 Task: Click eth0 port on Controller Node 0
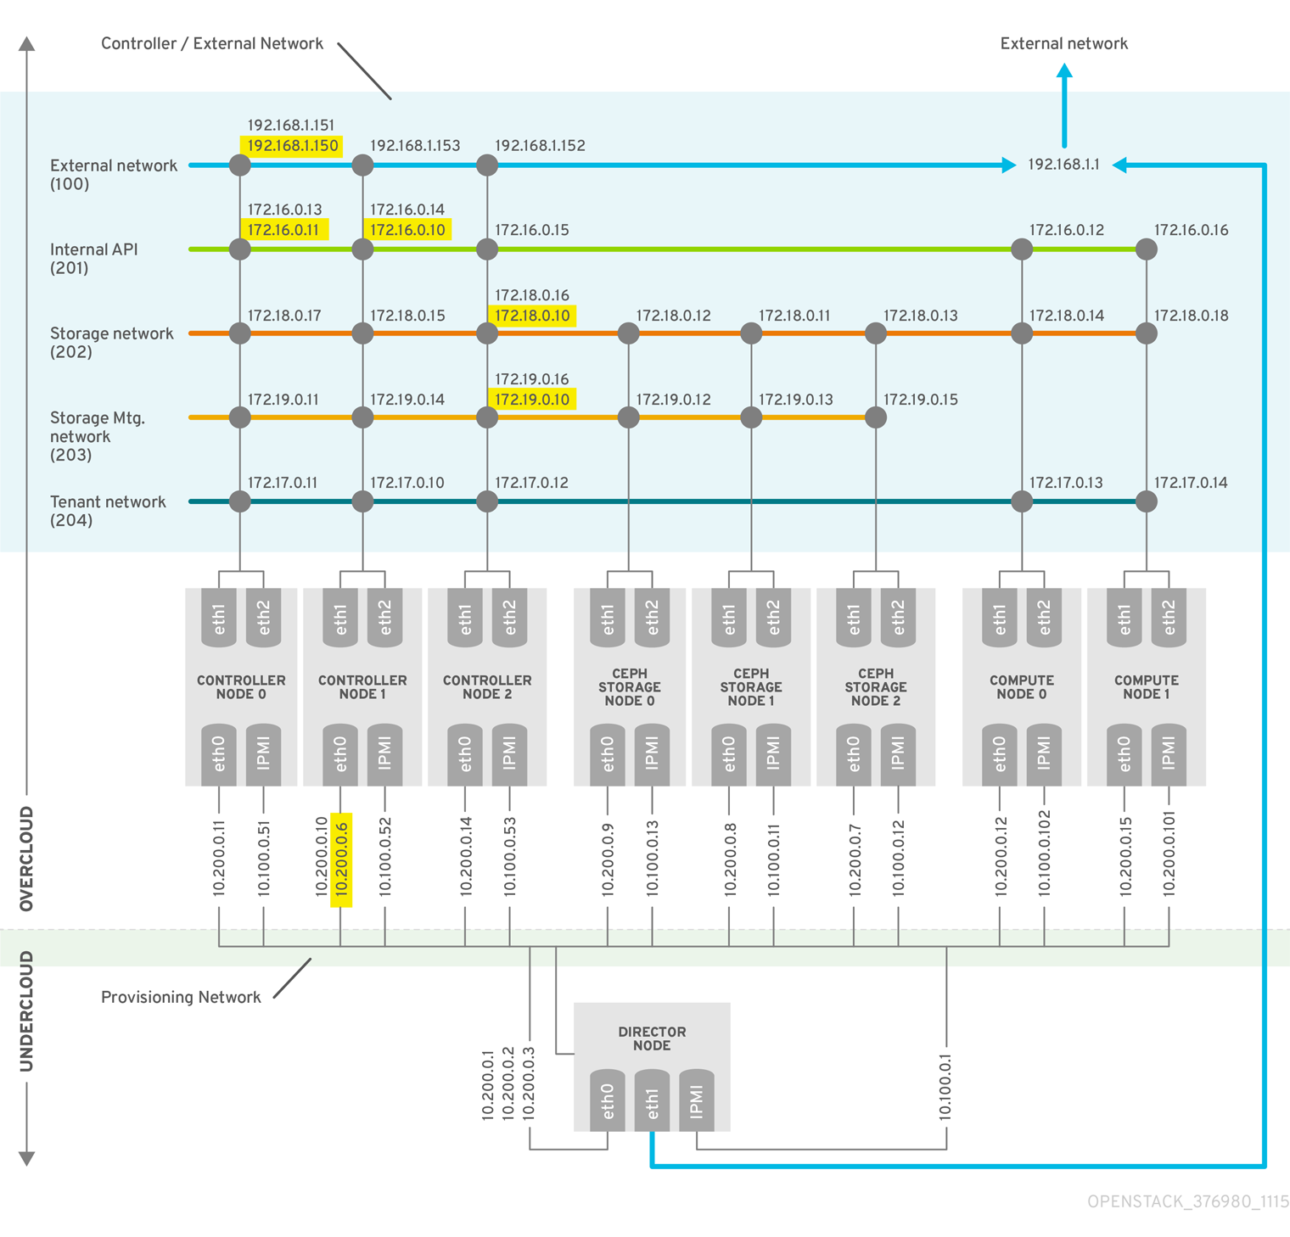click(219, 754)
